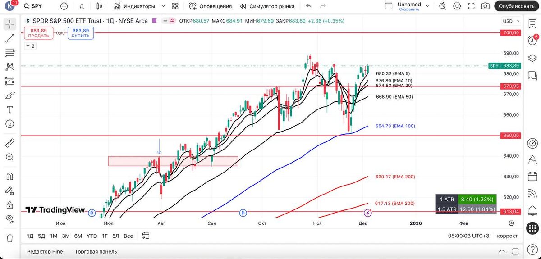Open the news feed panel
The image size is (541, 259).
[x=532, y=194]
